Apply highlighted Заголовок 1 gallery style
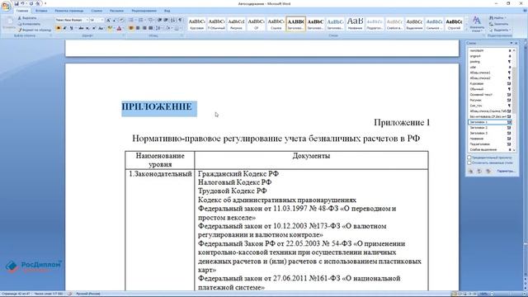Screen dimensions: 528x297 tap(295, 24)
